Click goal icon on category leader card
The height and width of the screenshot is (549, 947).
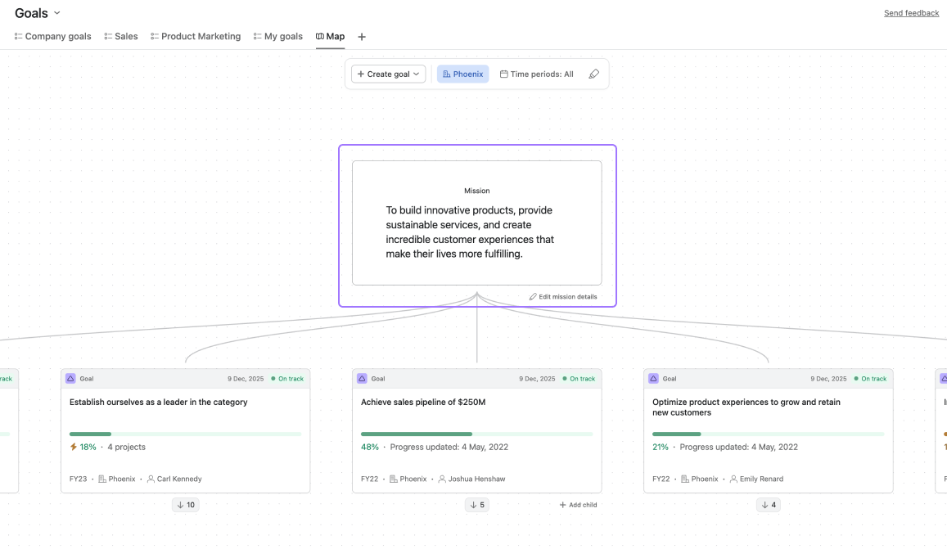tap(70, 379)
